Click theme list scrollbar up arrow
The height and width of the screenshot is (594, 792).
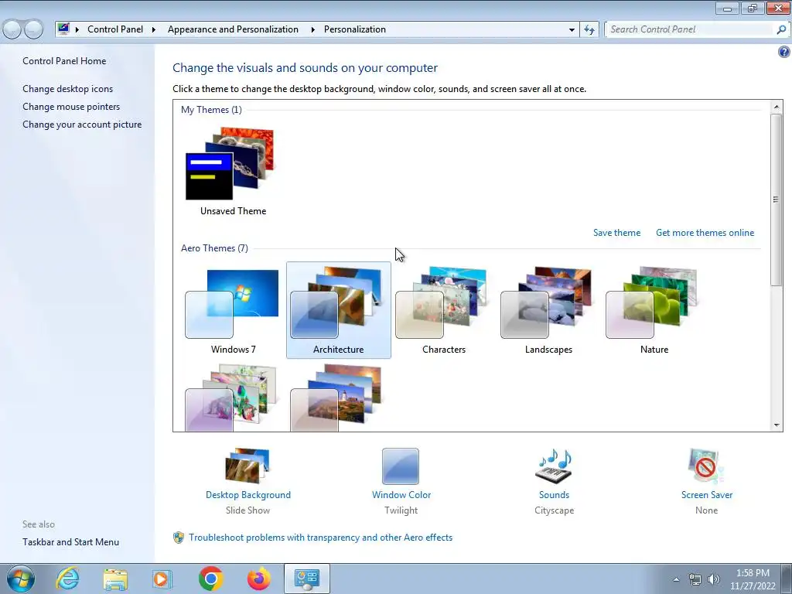coord(777,107)
